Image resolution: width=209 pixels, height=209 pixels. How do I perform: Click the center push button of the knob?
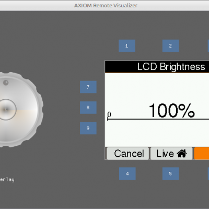click(x=6, y=110)
